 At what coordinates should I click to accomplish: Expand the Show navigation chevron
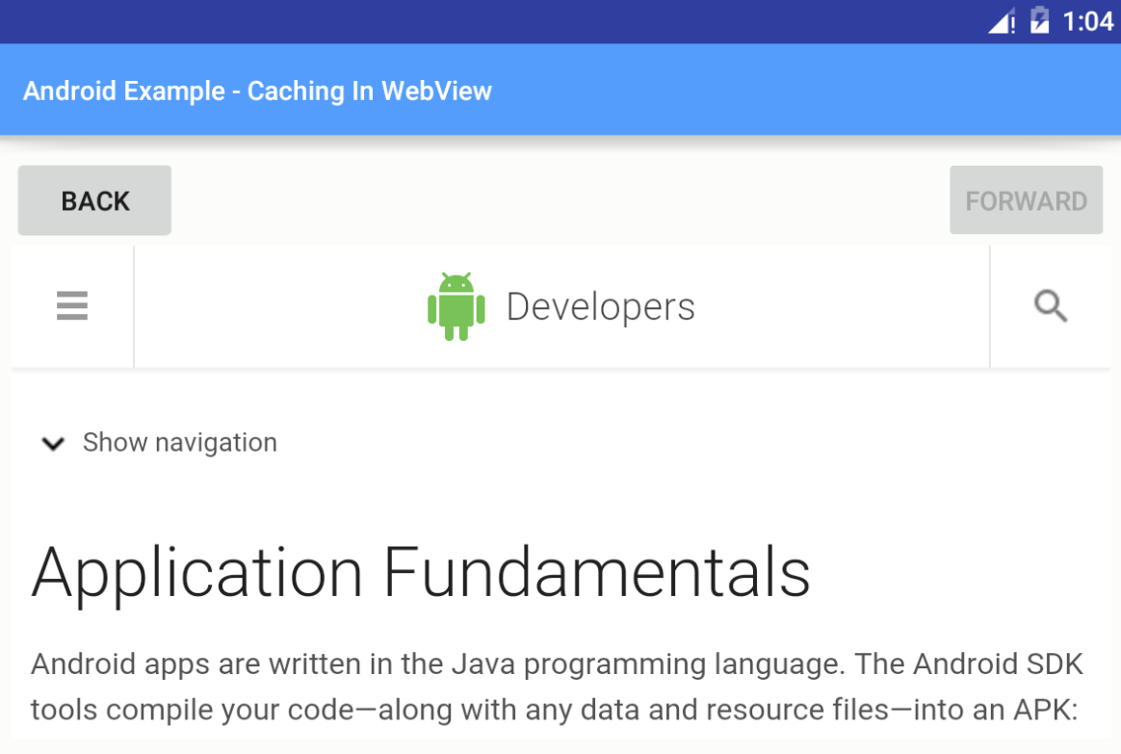click(x=53, y=444)
